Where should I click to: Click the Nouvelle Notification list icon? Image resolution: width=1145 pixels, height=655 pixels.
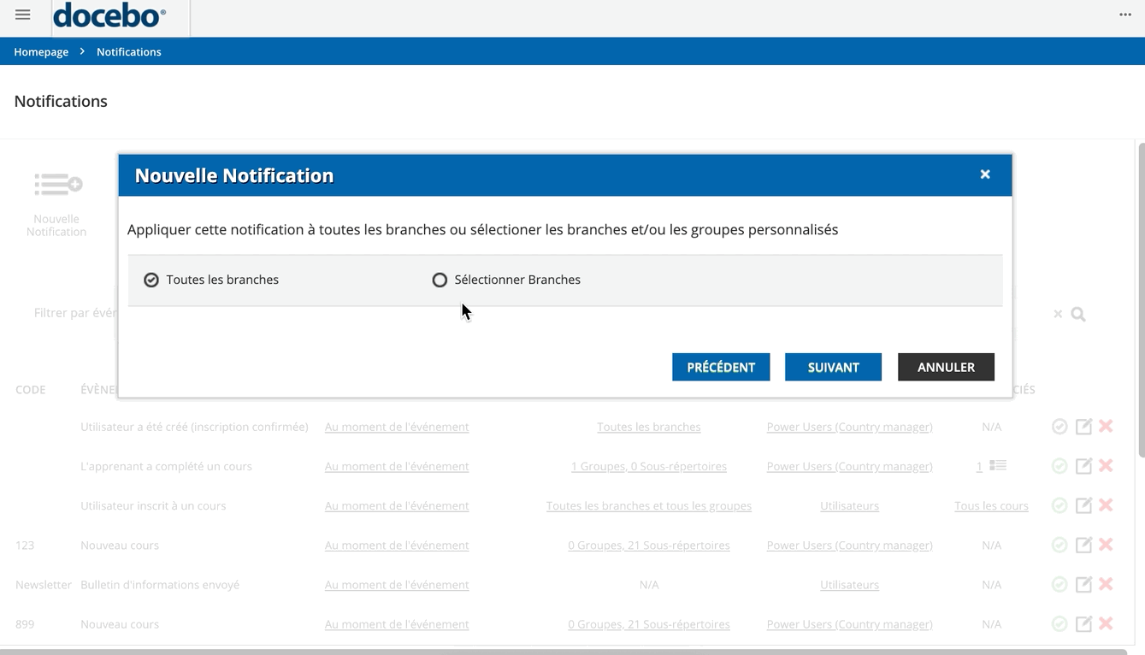[x=57, y=184]
